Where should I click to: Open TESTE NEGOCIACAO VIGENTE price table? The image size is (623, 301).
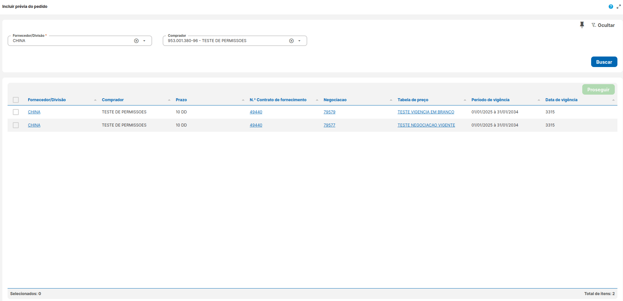tap(426, 125)
